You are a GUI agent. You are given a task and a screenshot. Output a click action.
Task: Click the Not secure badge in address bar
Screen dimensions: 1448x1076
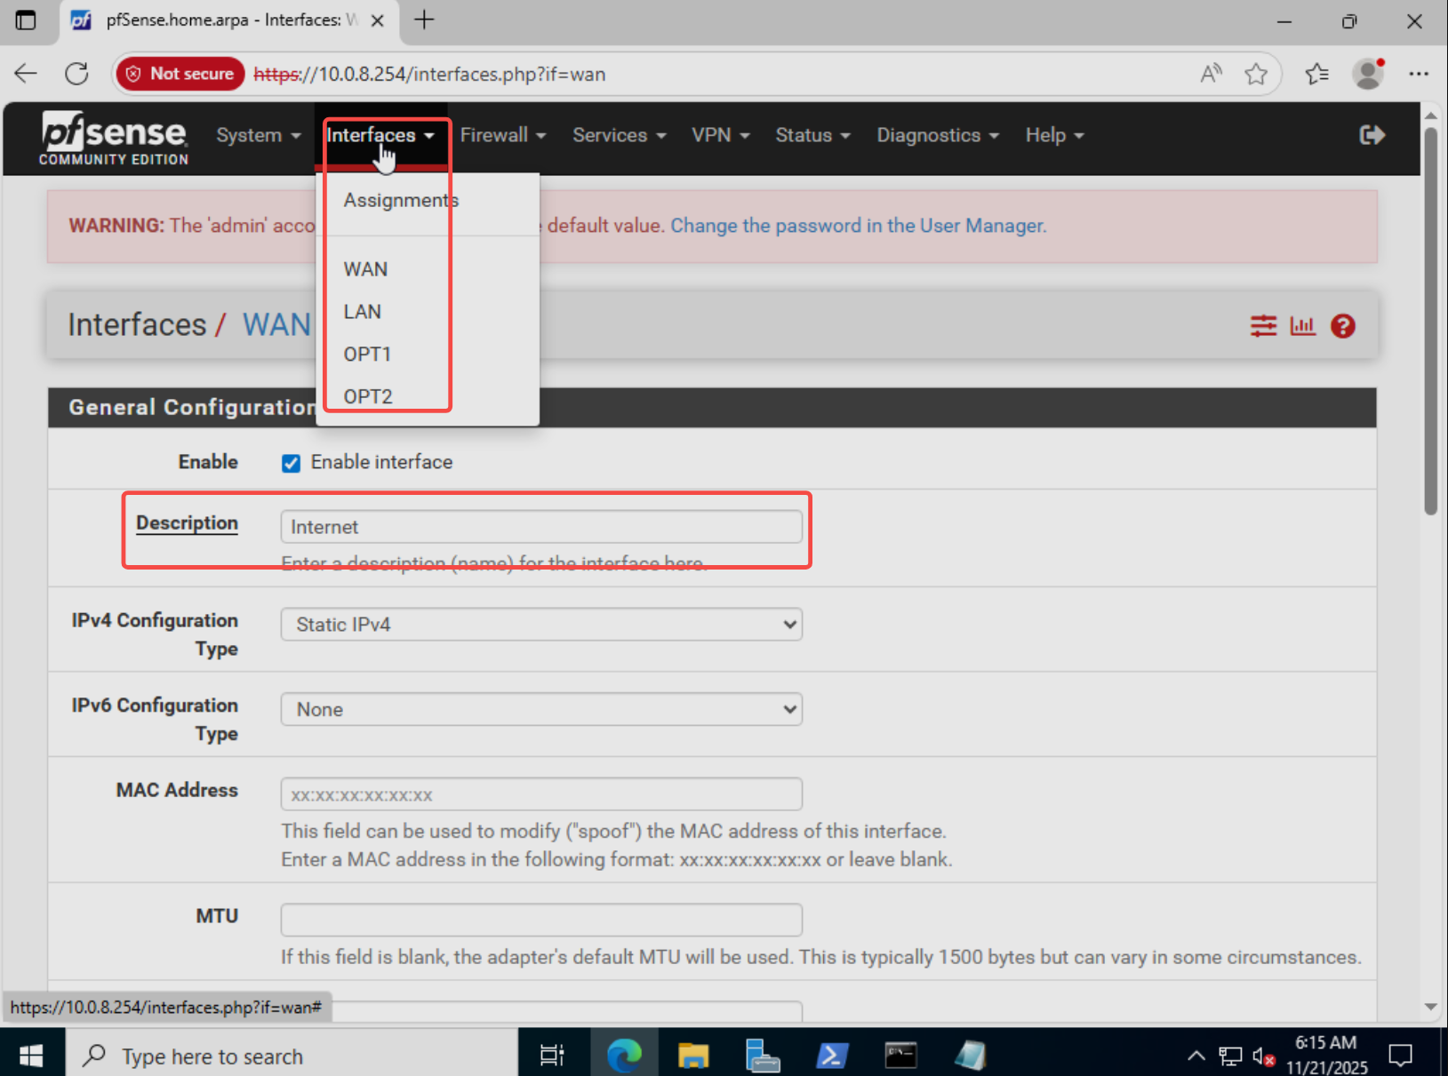pyautogui.click(x=180, y=74)
